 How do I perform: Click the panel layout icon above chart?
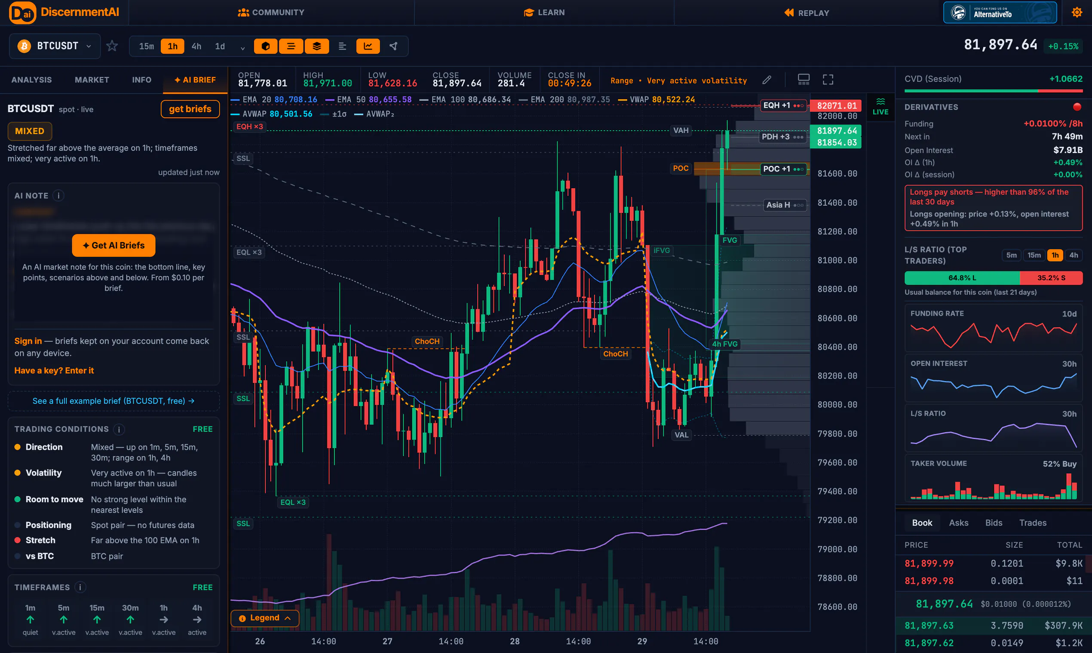tap(804, 79)
